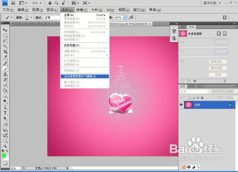Click the 反相 button
This screenshot has height=172, width=238.
pos(218,75)
